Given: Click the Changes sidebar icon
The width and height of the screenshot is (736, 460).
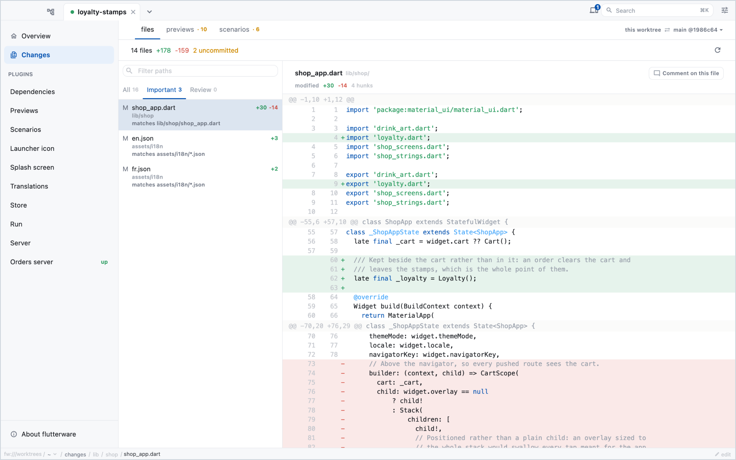Looking at the screenshot, I should pos(14,55).
